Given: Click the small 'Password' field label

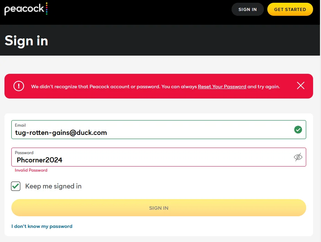Looking at the screenshot, I should (24, 152).
